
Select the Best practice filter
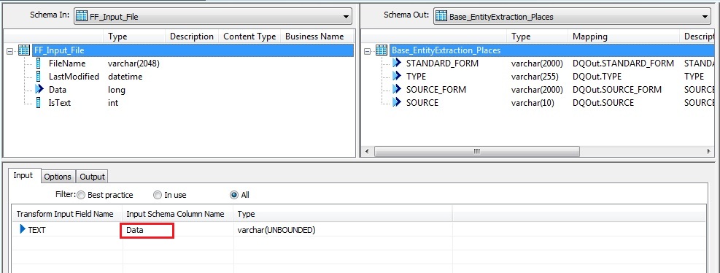click(81, 195)
